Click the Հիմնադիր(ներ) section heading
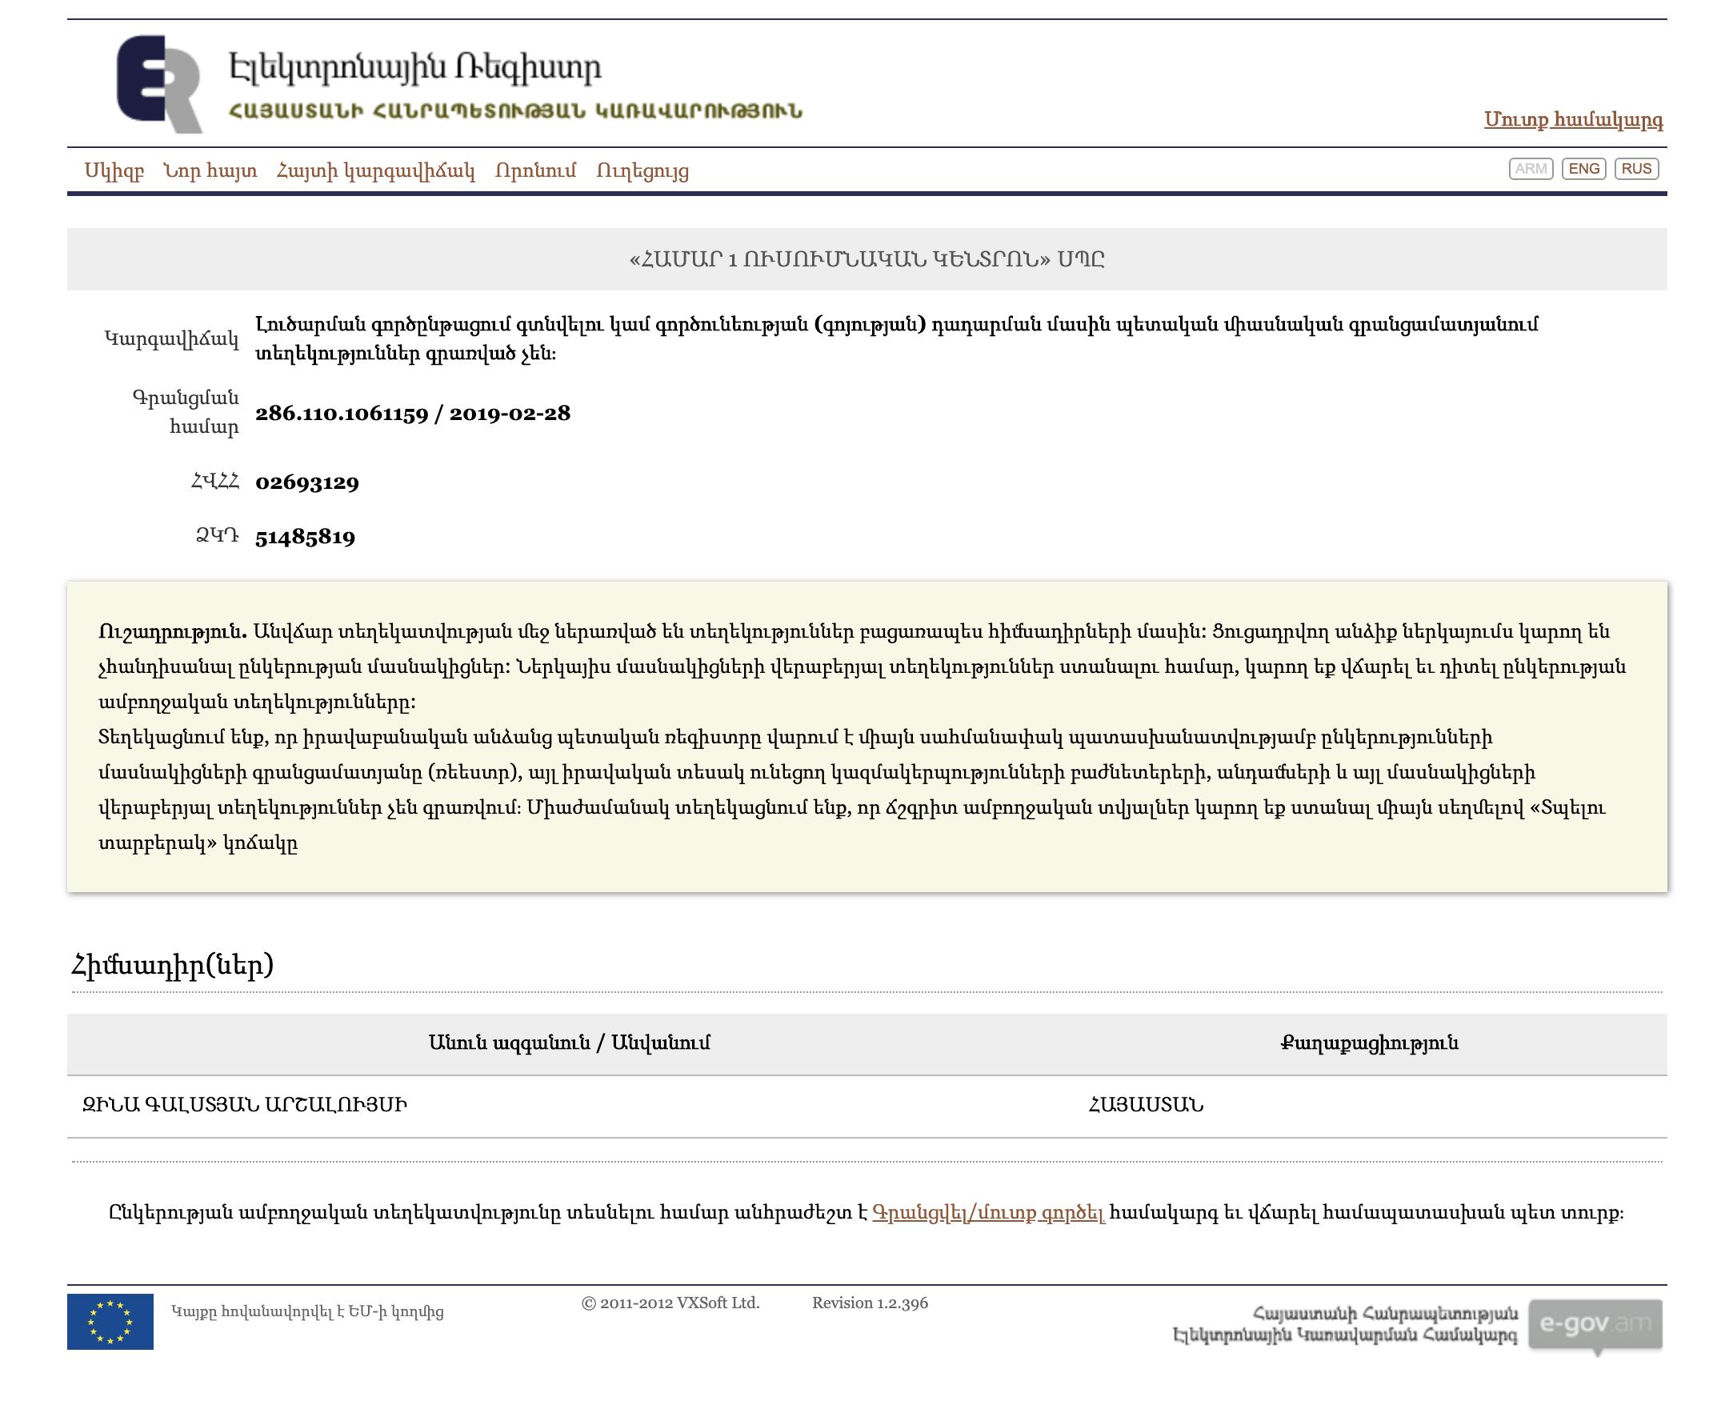This screenshot has width=1729, height=1421. click(173, 965)
